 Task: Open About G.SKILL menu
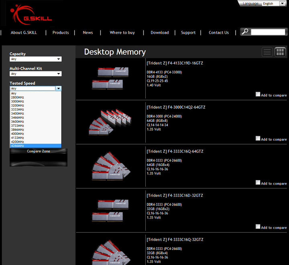click(x=24, y=32)
